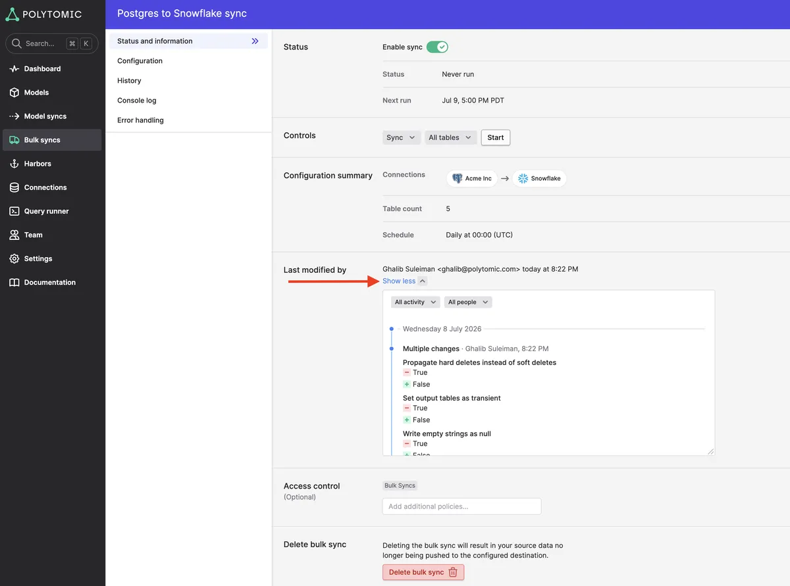Go to Settings in the sidebar
Screen dimensions: 790x586
pos(52,258)
